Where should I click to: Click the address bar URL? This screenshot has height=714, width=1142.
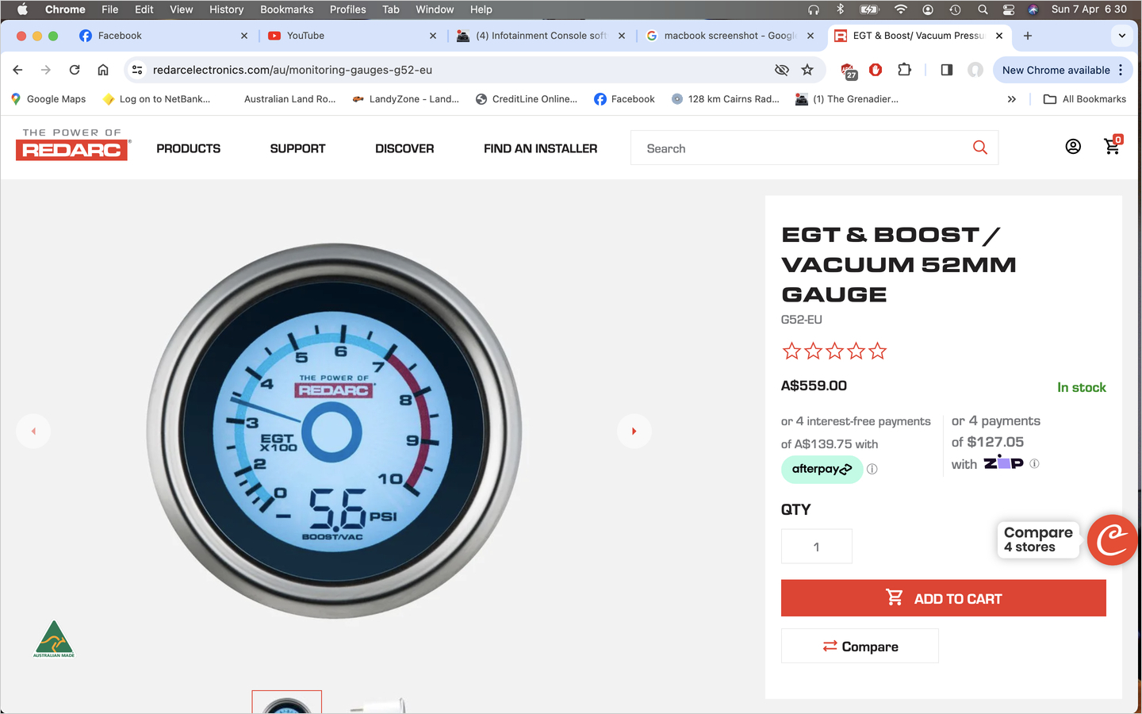tap(293, 70)
